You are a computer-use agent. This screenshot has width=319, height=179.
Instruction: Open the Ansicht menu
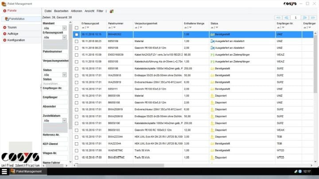tap(89, 11)
